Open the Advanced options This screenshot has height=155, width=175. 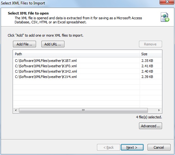[x=150, y=126]
